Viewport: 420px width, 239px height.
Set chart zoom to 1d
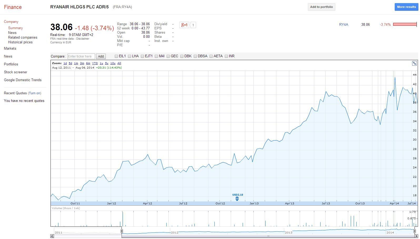[x=65, y=63]
